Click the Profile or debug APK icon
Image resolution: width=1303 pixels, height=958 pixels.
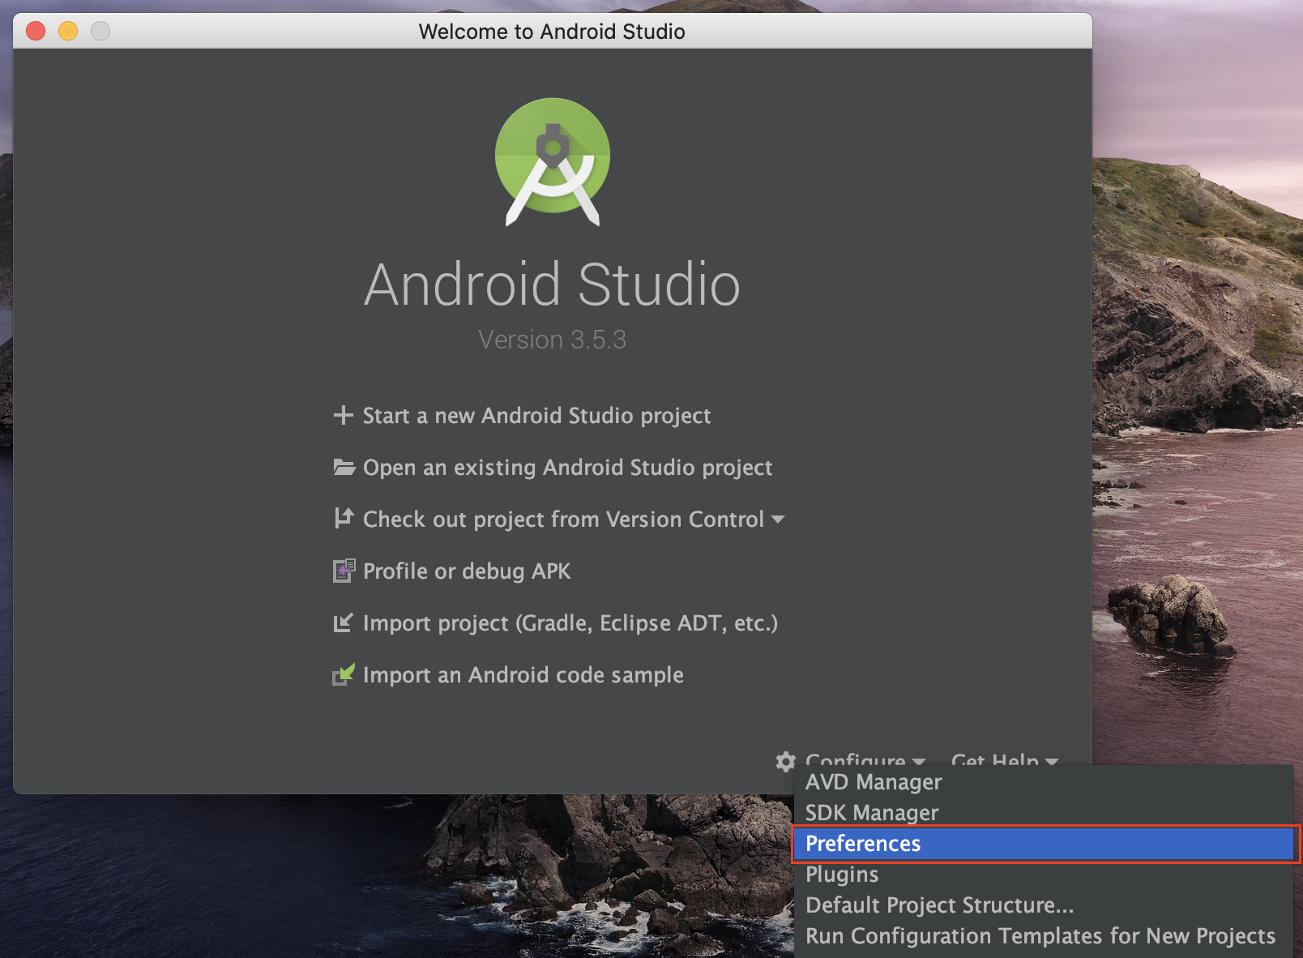coord(344,571)
